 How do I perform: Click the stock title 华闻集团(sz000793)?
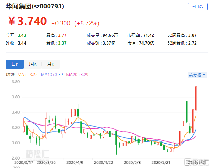(x=35, y=6)
